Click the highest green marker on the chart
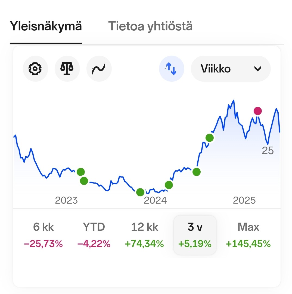Screen dimensions: 292x294 (210, 138)
